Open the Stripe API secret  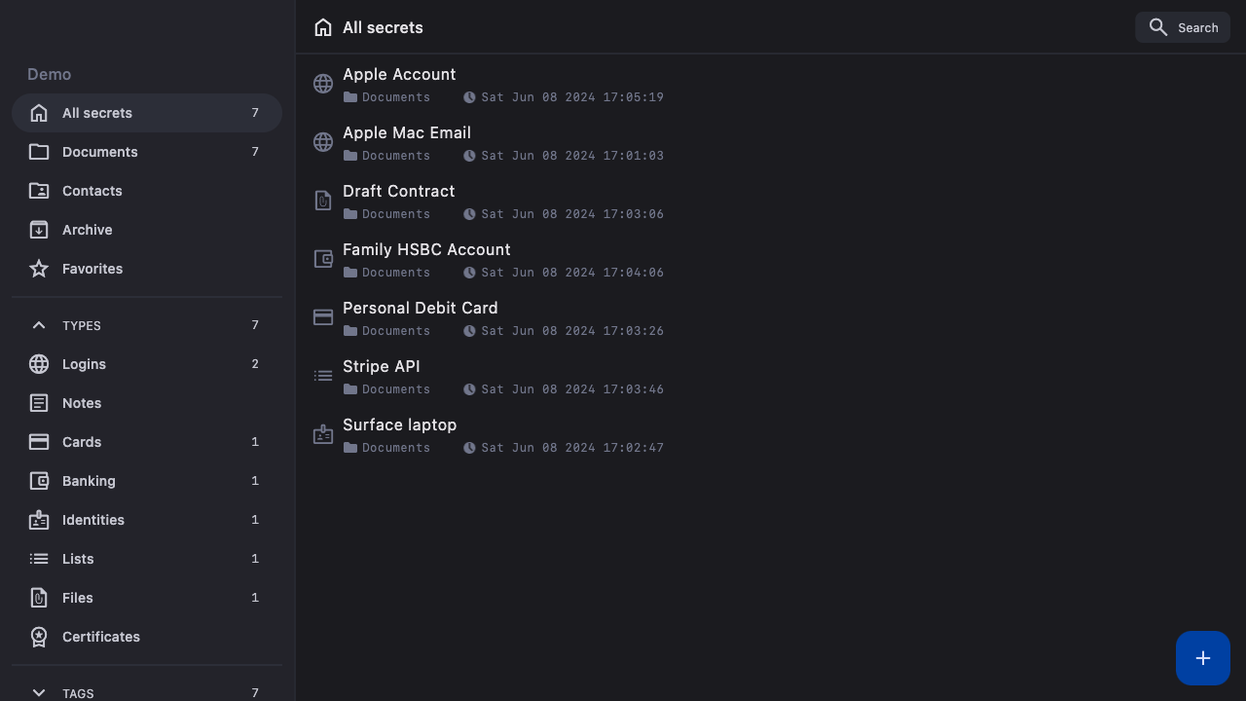pos(382,367)
